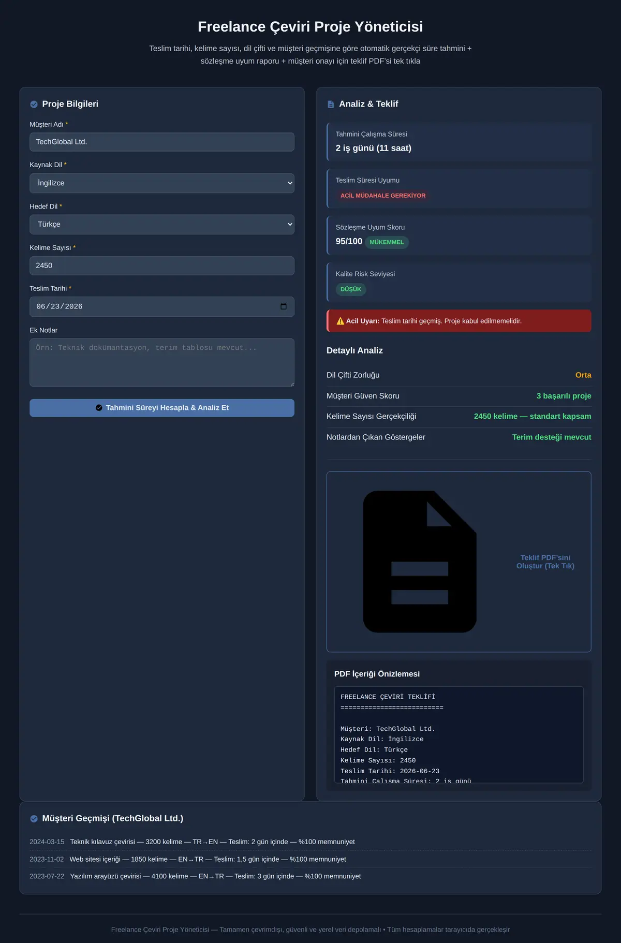
Task: Click the 95/100 score value
Action: tap(349, 242)
